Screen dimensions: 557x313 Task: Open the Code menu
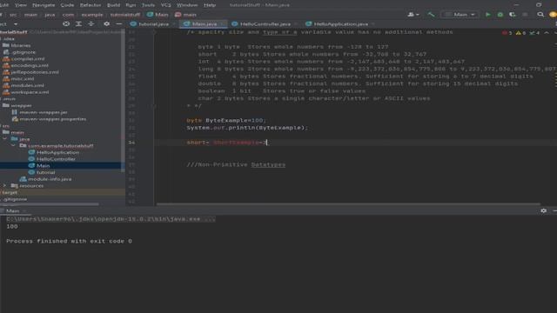coord(67,5)
